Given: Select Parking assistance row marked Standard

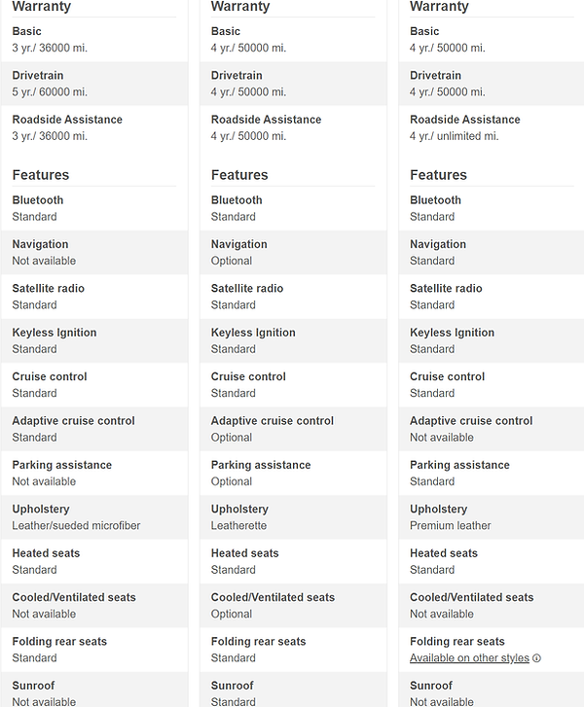Looking at the screenshot, I should pos(492,474).
